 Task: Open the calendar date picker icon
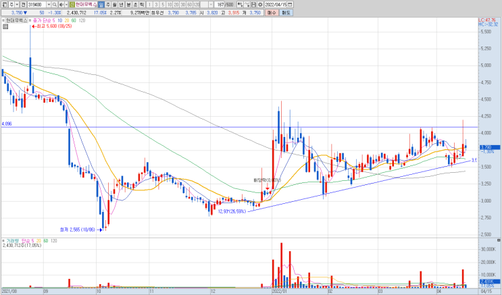pyautogui.click(x=290, y=5)
